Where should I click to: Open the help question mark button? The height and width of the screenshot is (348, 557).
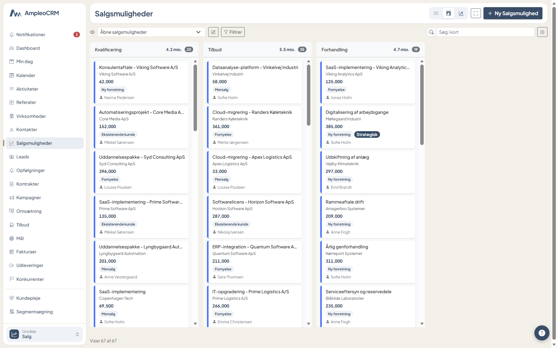(542, 333)
